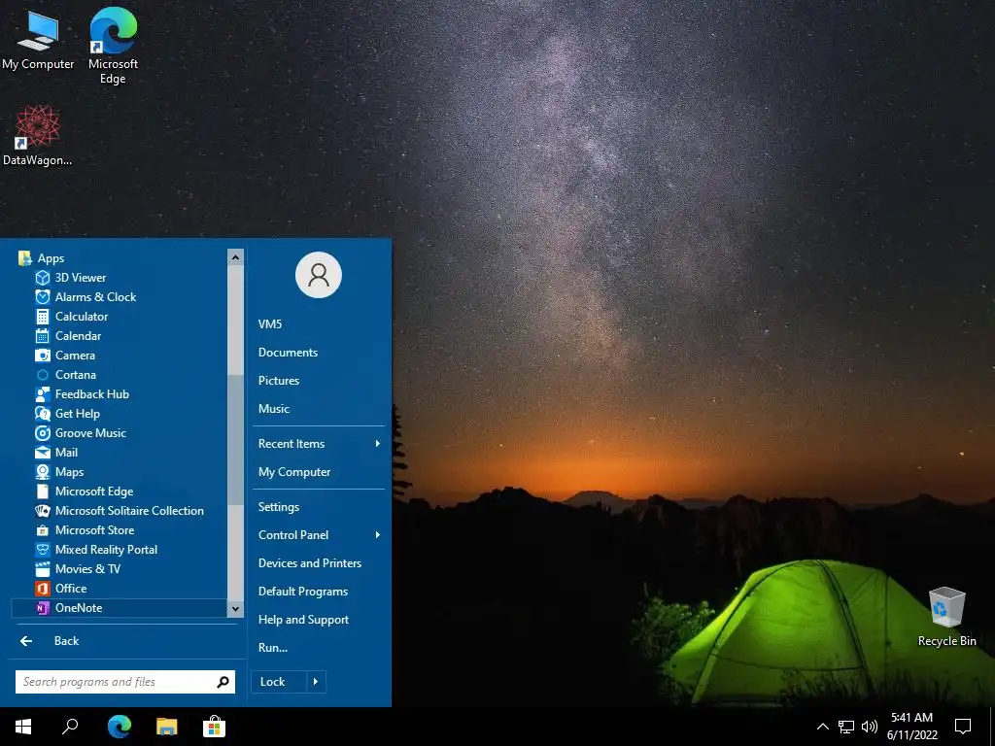
Task: Launch Alarms & Clock app
Action: pos(120,297)
